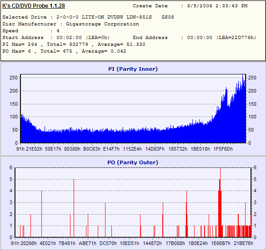
Task: Click the PO Max= 6 statistics line
Action: point(64,51)
